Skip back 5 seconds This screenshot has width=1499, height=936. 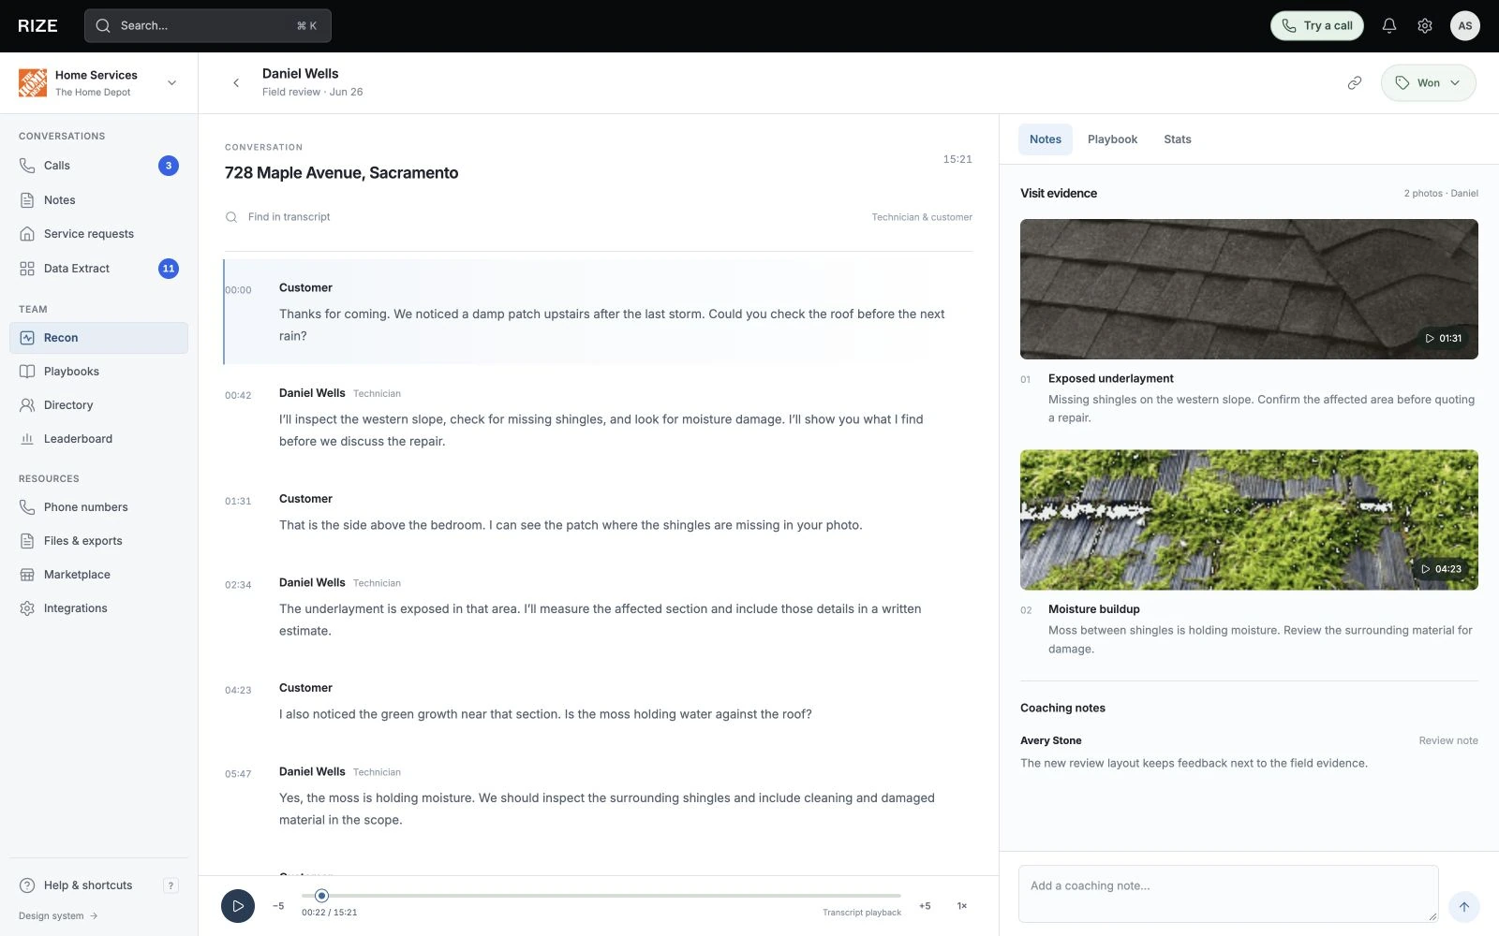click(278, 906)
